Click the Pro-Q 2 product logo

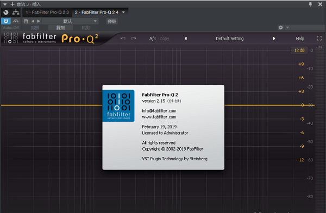click(x=80, y=39)
